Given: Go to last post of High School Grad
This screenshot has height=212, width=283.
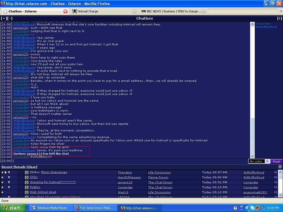Looking at the screenshot, I should click(276, 192).
